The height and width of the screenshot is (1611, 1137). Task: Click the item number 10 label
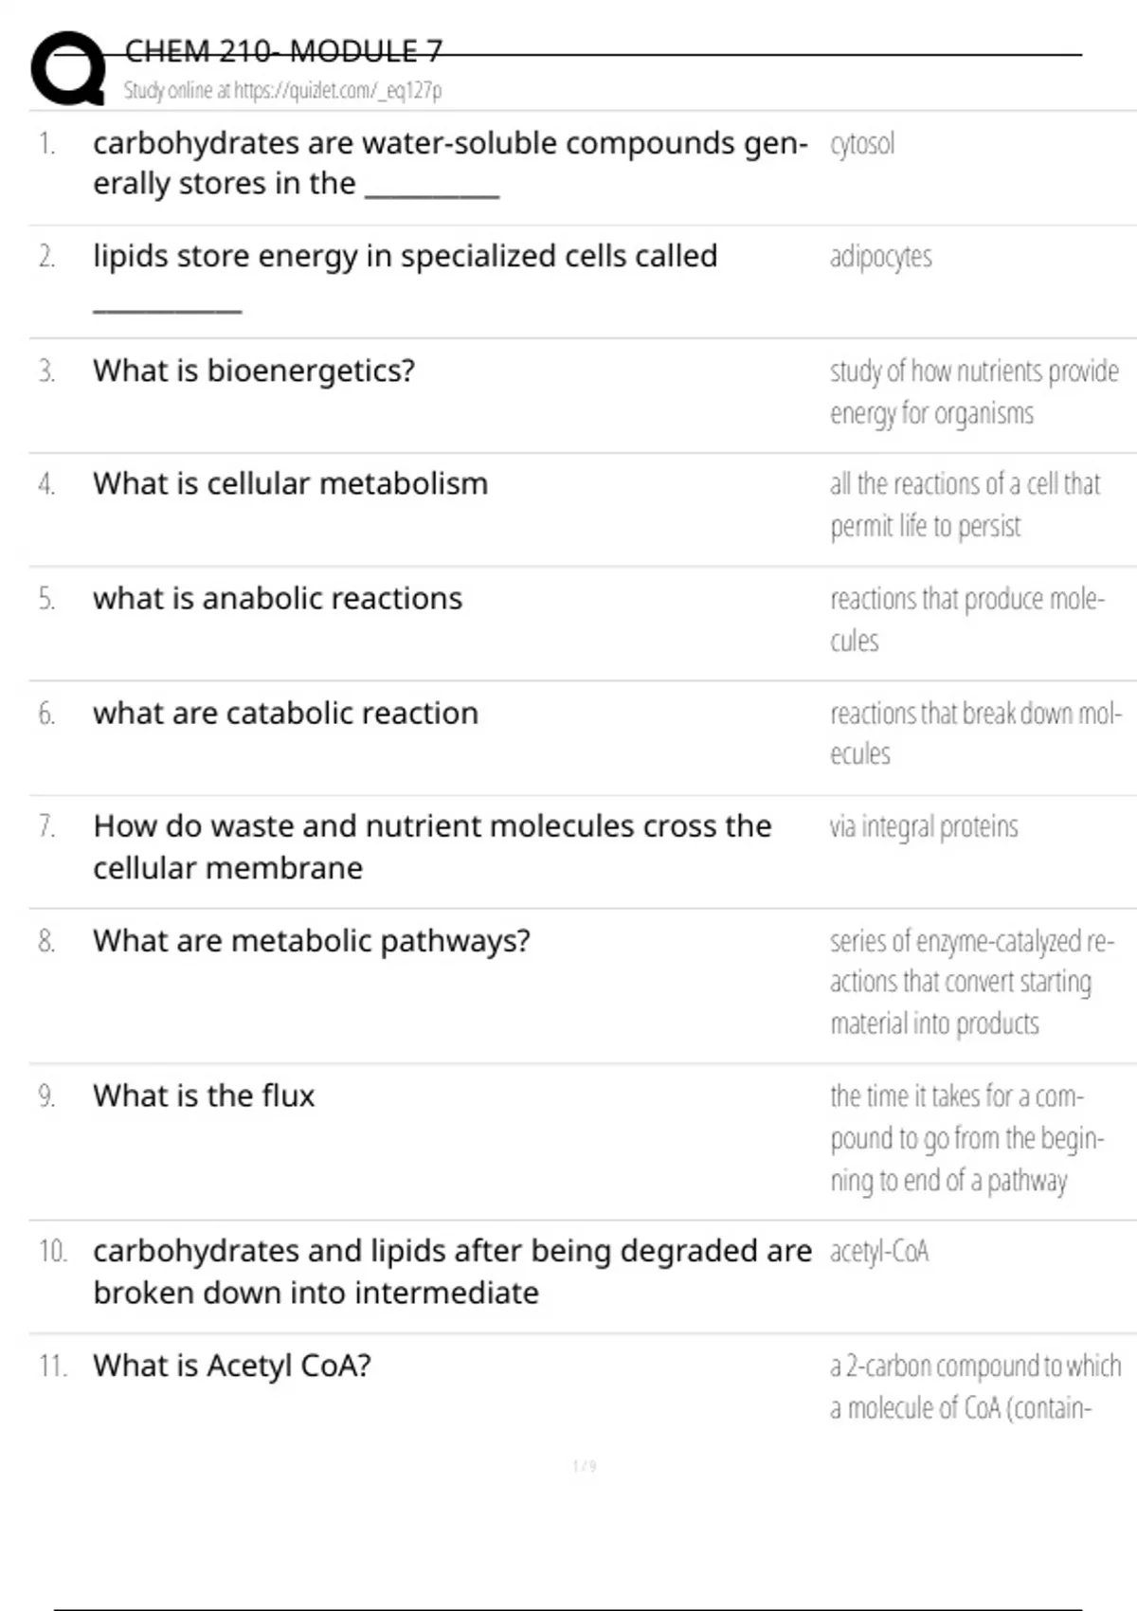53,1252
